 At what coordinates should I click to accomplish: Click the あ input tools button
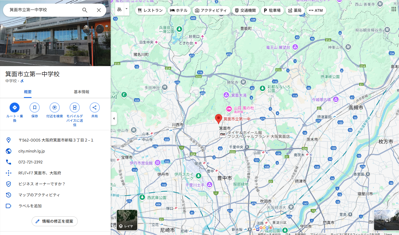119,9
